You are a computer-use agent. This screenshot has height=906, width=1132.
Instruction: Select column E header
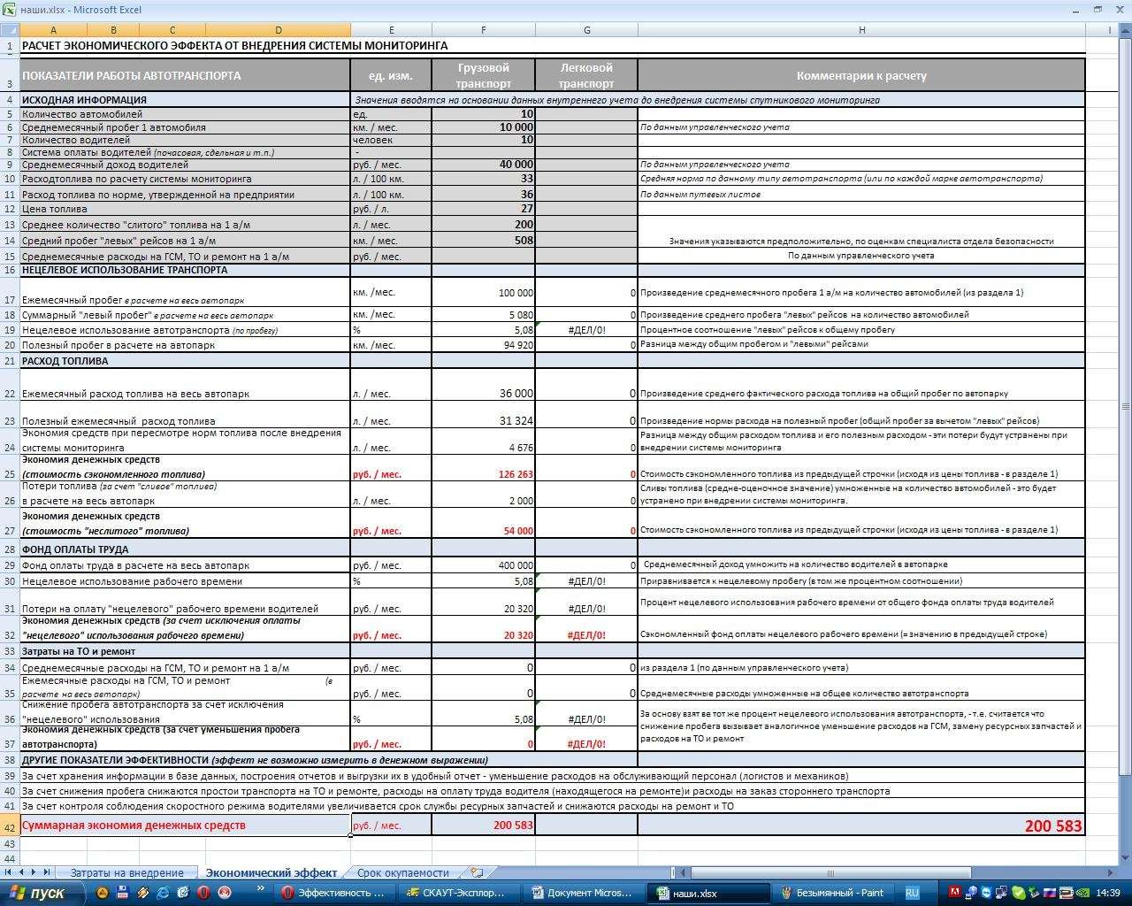click(x=391, y=30)
